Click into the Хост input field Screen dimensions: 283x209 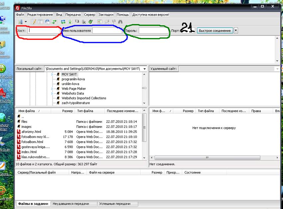[x=44, y=31]
